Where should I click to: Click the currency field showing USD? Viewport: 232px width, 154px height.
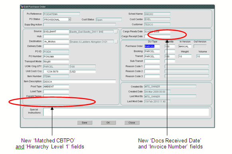(83, 72)
